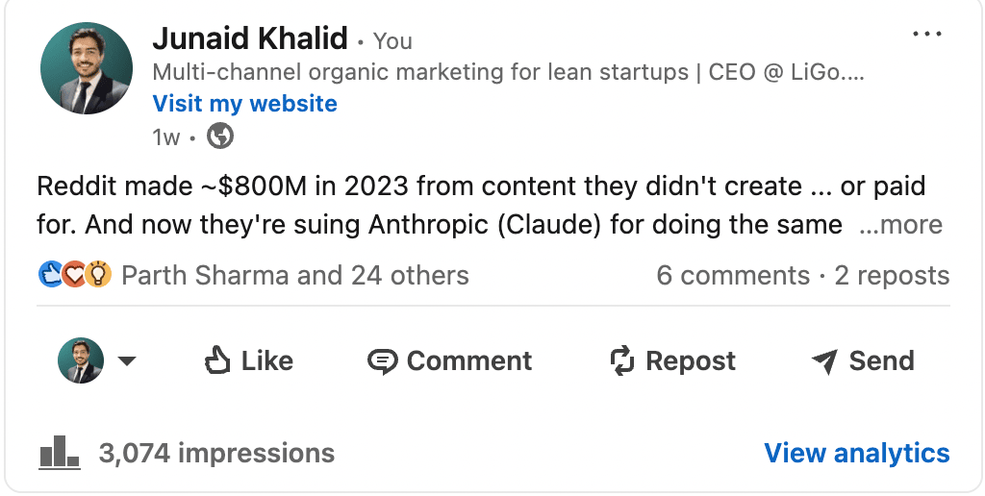This screenshot has height=496, width=985.
Task: Click the View analytics link
Action: [x=857, y=453]
